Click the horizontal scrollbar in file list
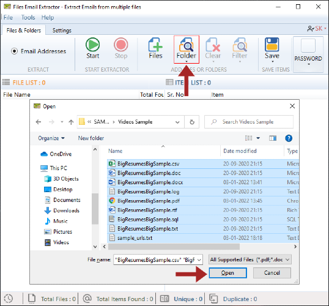329x306 pixels. pyautogui.click(x=174, y=247)
